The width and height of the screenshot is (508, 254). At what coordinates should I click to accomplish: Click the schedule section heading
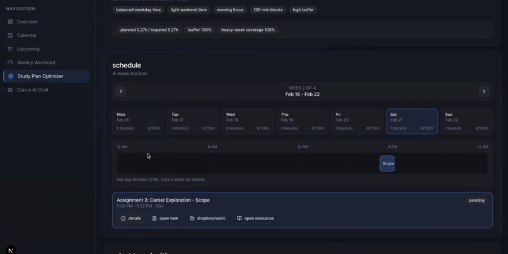click(127, 66)
